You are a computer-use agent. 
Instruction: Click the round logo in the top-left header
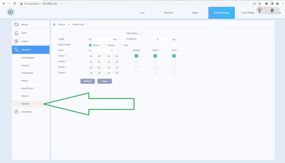(x=11, y=12)
